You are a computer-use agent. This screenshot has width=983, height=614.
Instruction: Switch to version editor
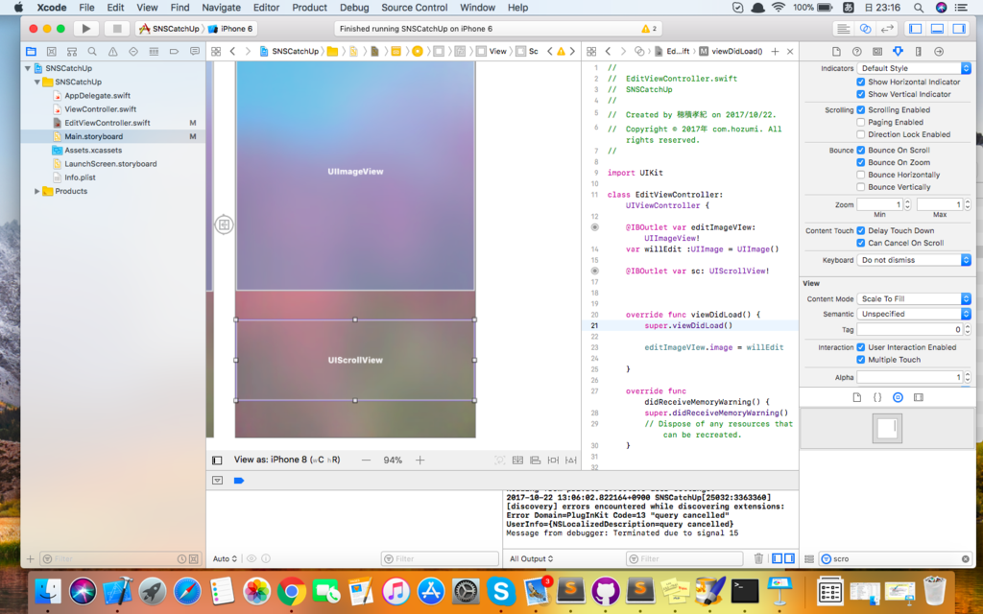[886, 28]
